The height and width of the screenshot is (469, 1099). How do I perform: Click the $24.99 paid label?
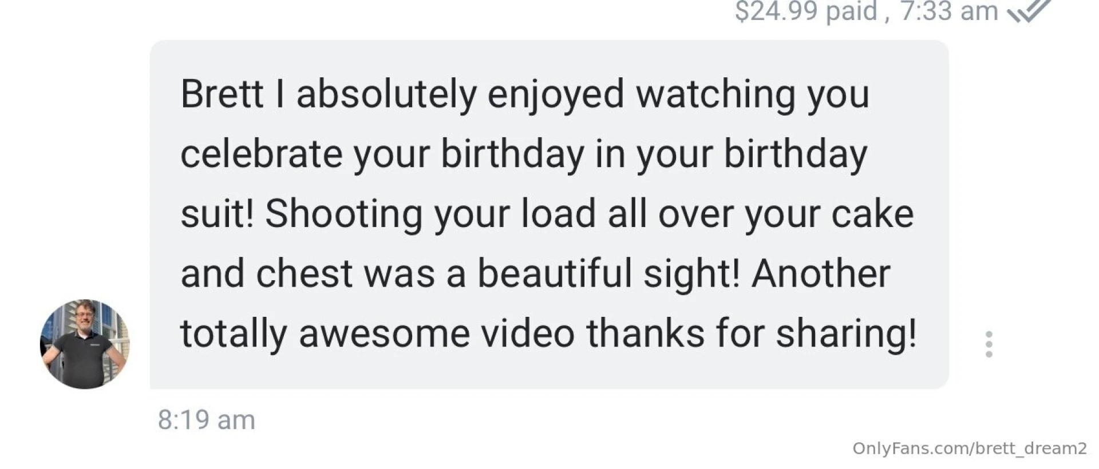(x=806, y=10)
